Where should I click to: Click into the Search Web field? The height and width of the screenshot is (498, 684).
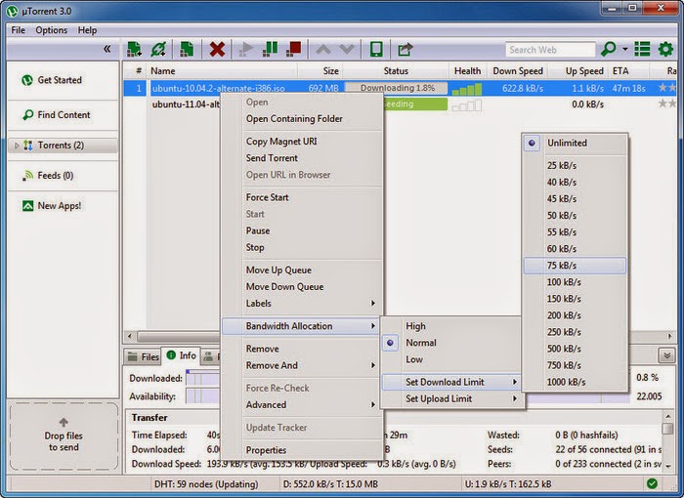550,49
